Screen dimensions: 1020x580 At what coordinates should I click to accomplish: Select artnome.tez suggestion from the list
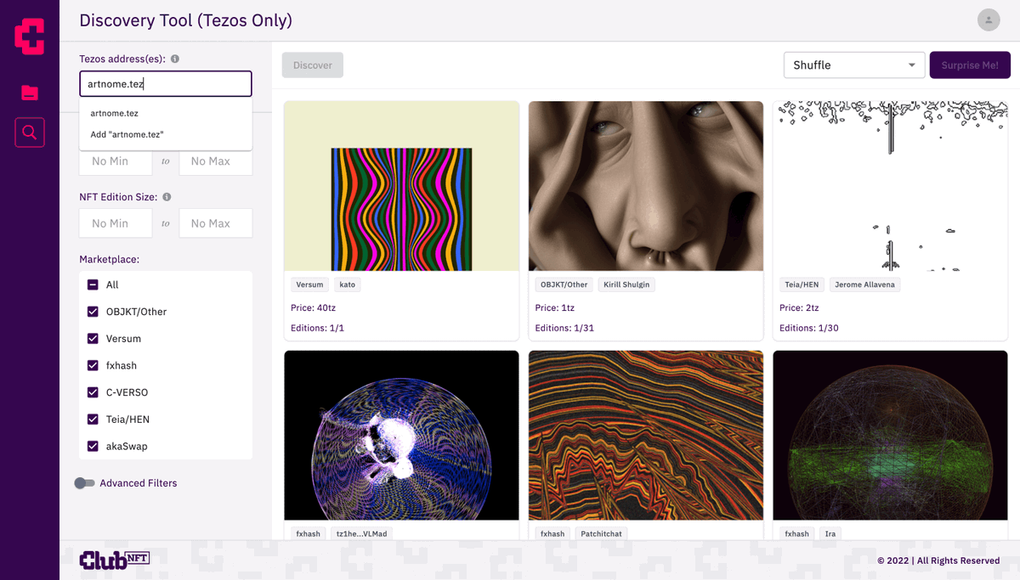tap(166, 113)
